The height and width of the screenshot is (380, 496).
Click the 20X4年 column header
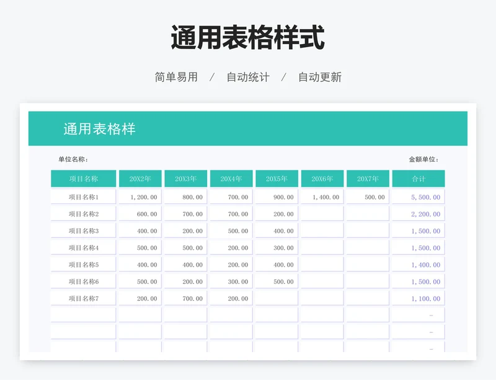[231, 179]
